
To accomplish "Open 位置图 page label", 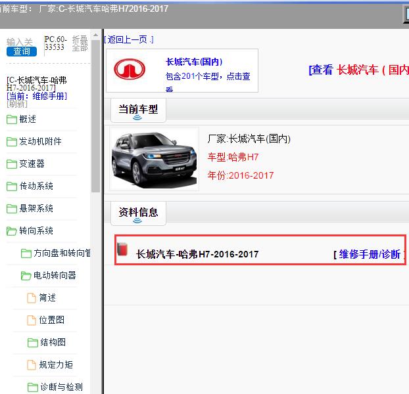I will [52, 320].
